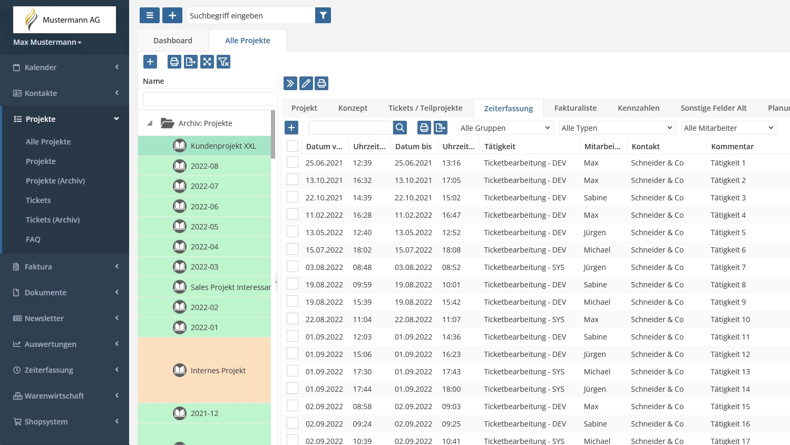The width and height of the screenshot is (790, 445).
Task: Click the project tree vertical scrollbar
Action: (273, 134)
